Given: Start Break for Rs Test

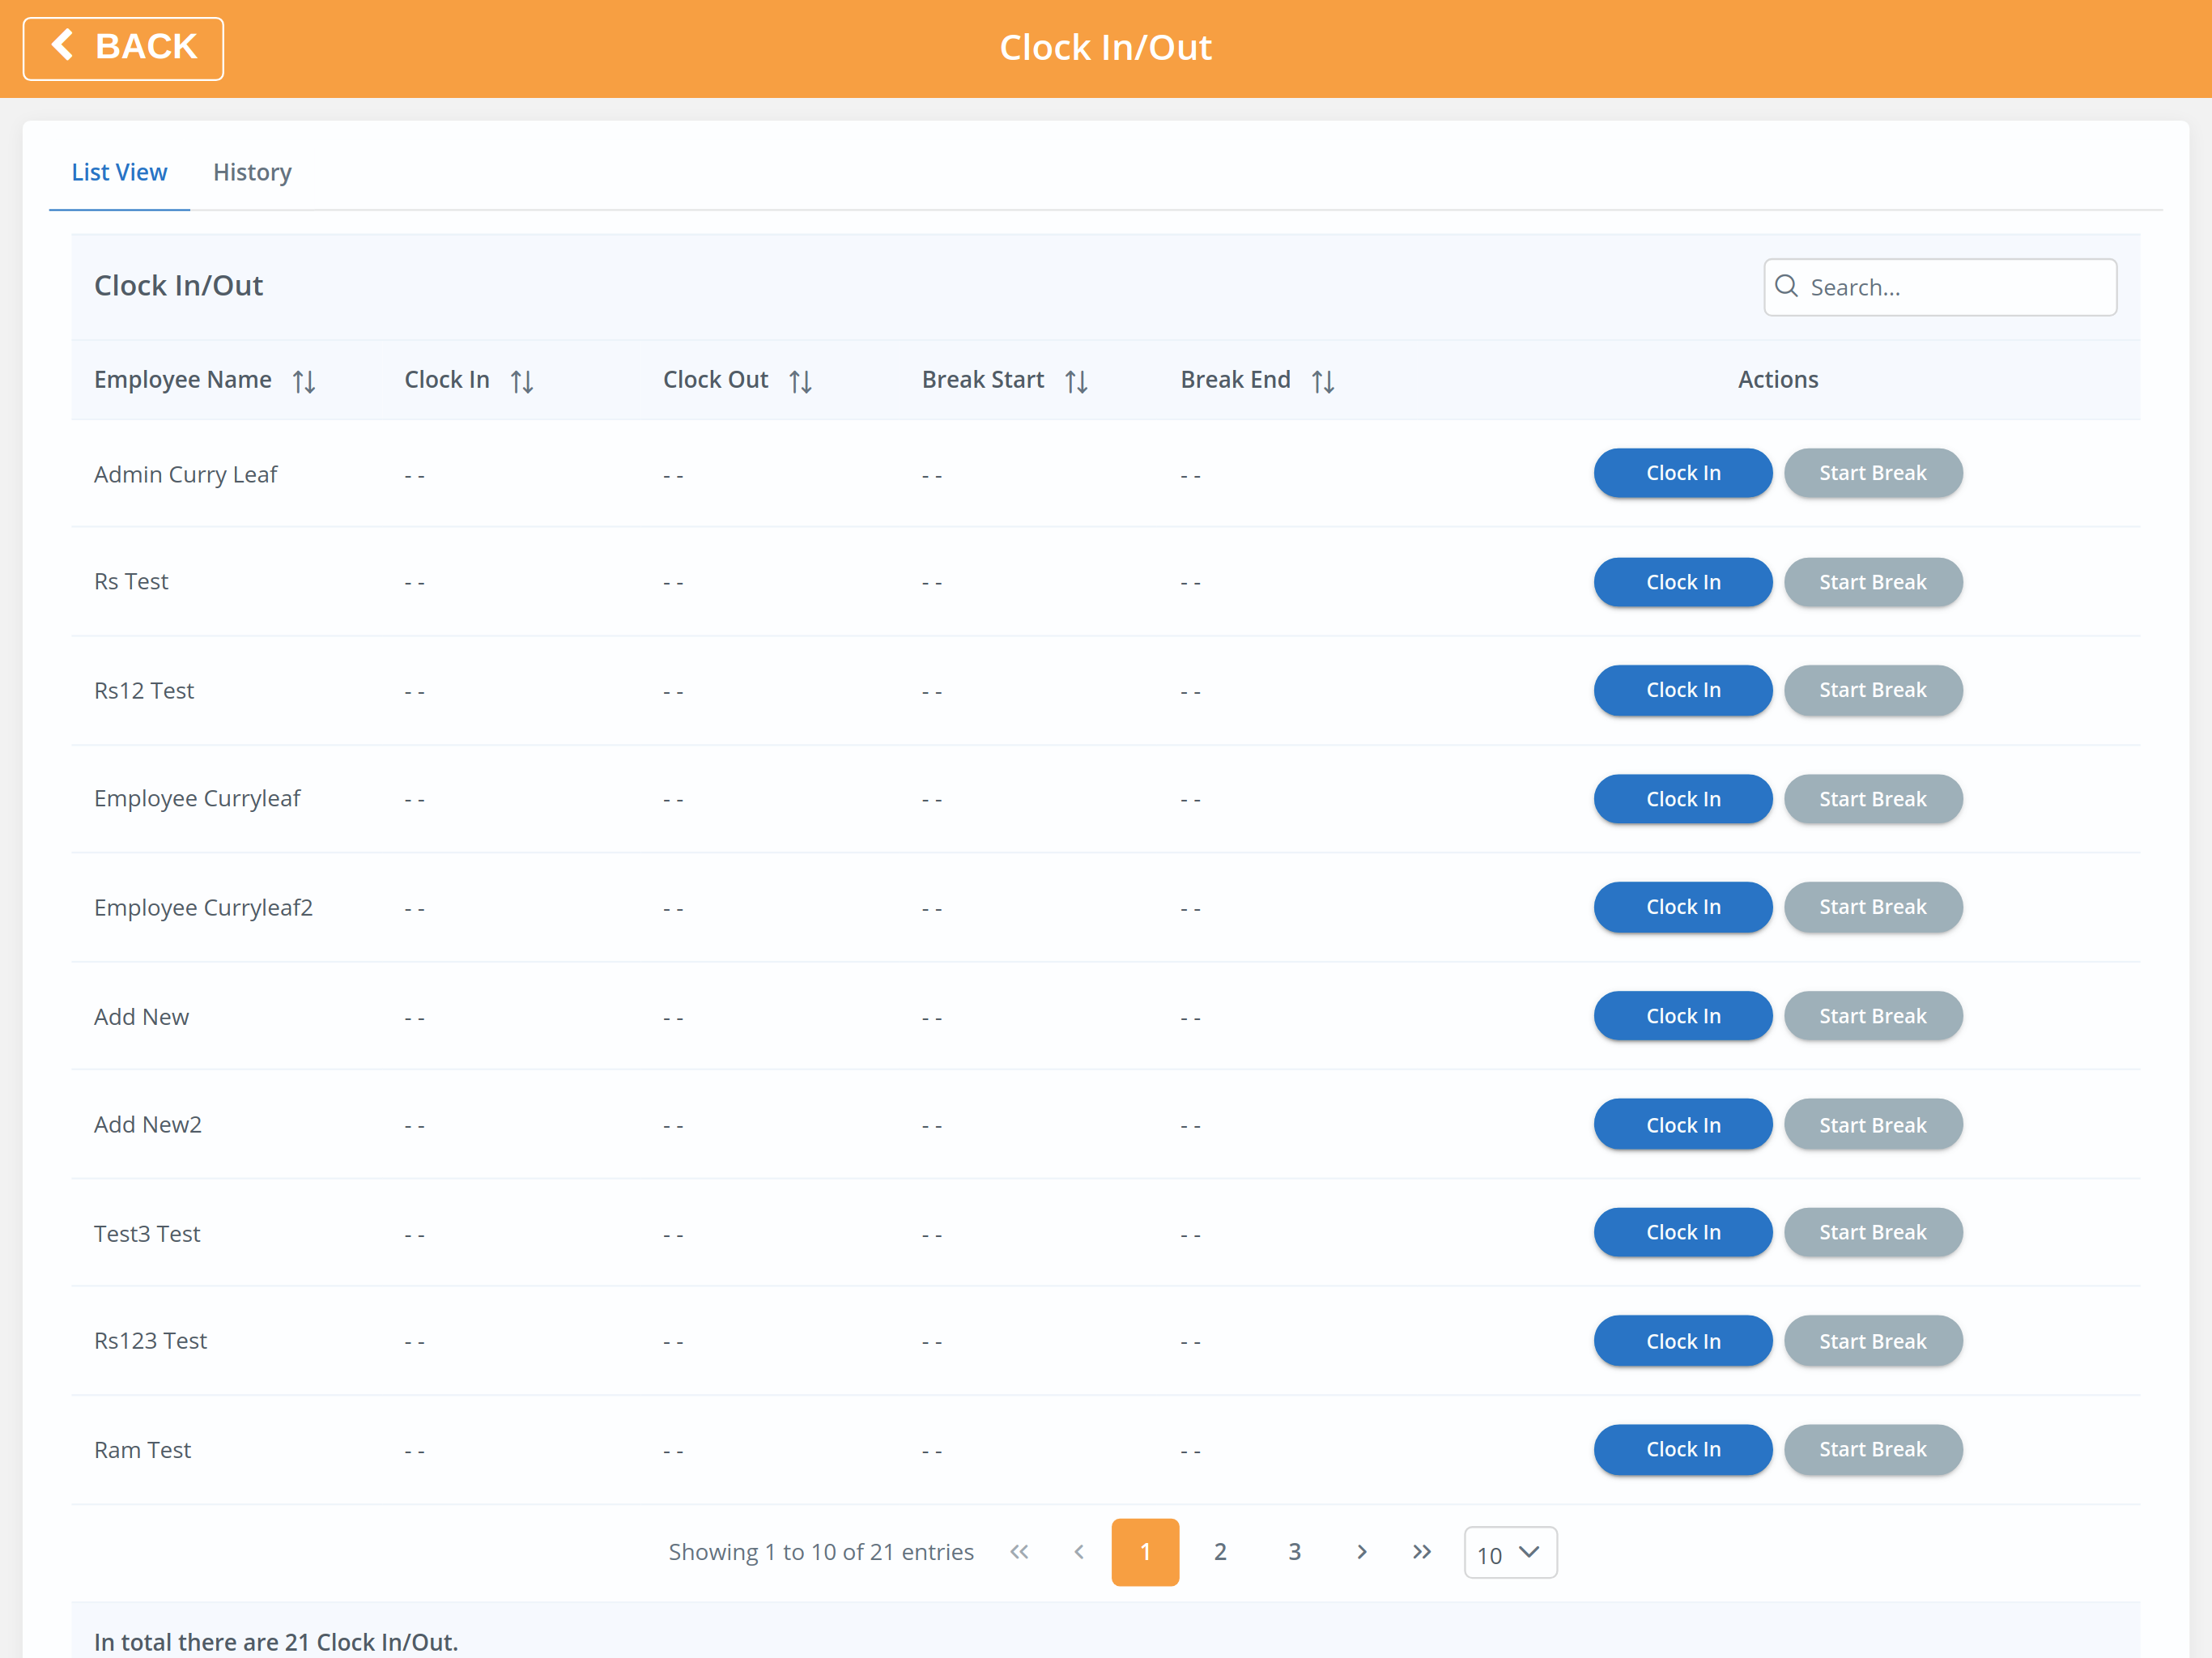Looking at the screenshot, I should click(x=1873, y=582).
